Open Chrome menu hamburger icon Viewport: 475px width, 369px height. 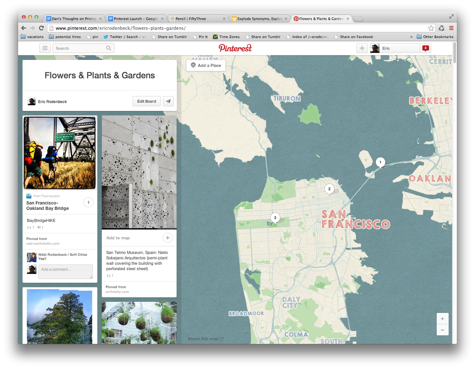click(x=451, y=28)
